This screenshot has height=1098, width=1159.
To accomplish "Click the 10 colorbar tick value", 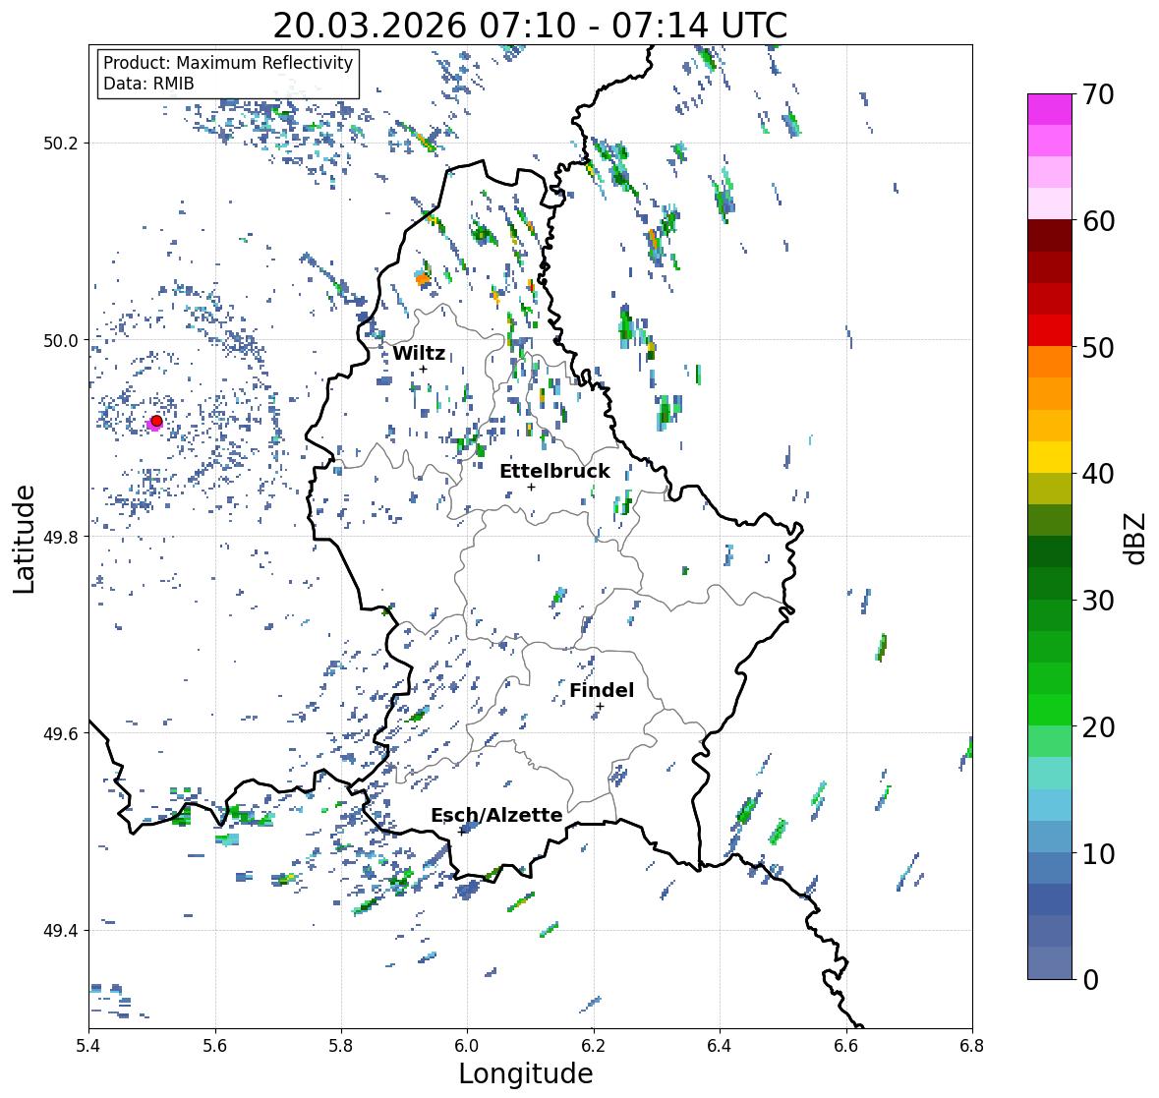I will (x=1098, y=852).
